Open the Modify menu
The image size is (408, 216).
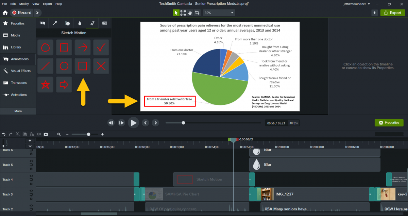pos(24,4)
